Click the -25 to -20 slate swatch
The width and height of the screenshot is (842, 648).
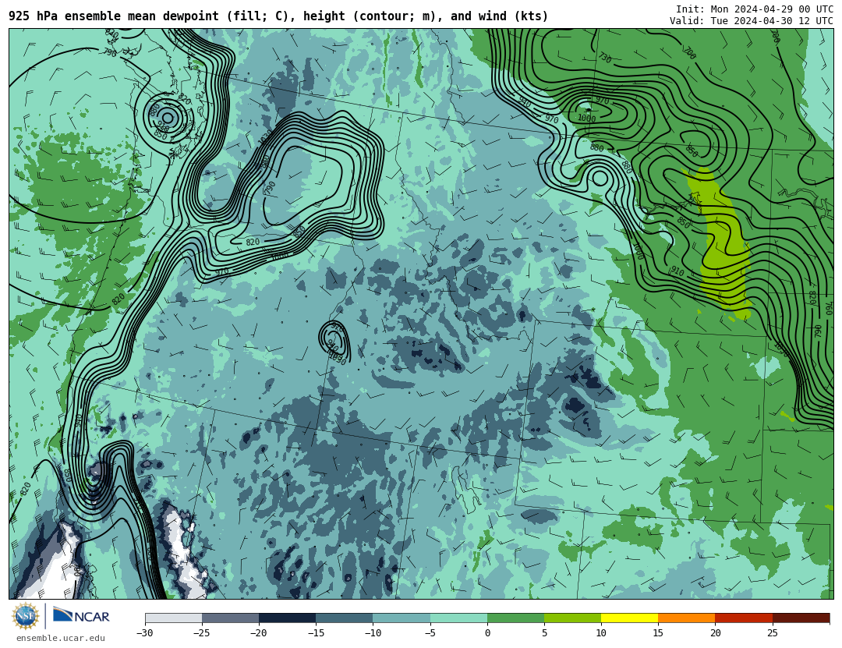230,618
